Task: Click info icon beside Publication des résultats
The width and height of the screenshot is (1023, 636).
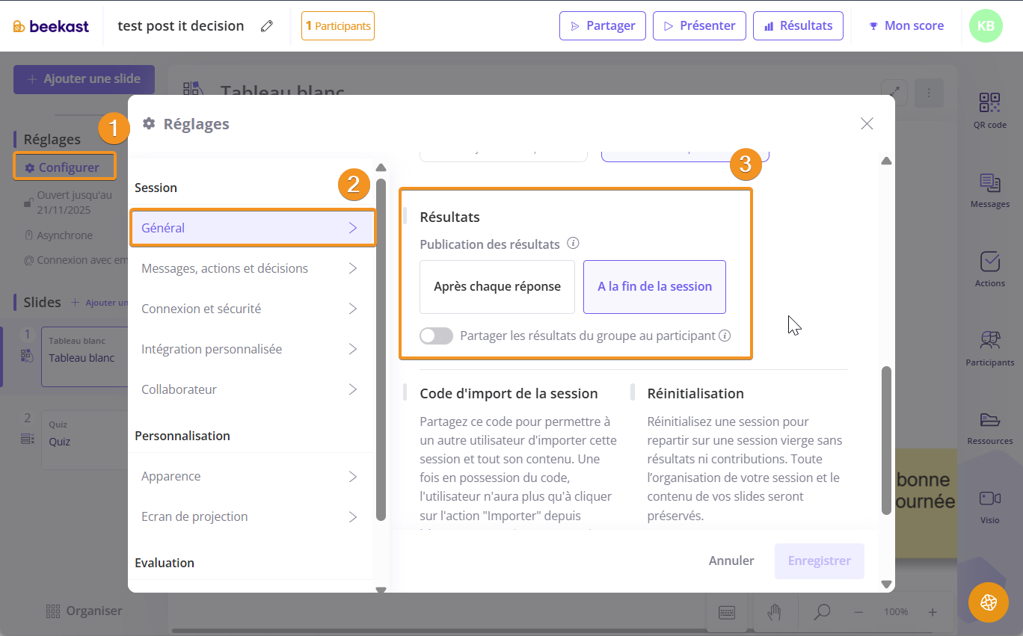Action: (x=574, y=244)
